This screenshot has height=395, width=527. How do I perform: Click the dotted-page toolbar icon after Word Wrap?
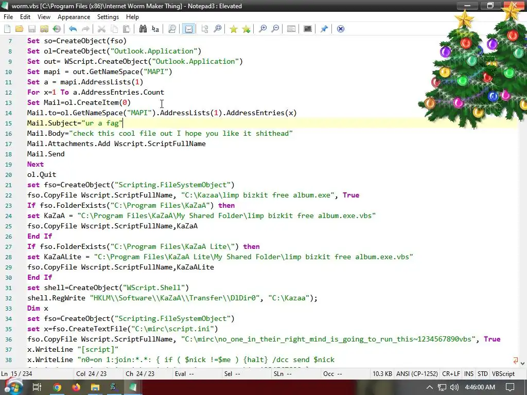(x=205, y=29)
